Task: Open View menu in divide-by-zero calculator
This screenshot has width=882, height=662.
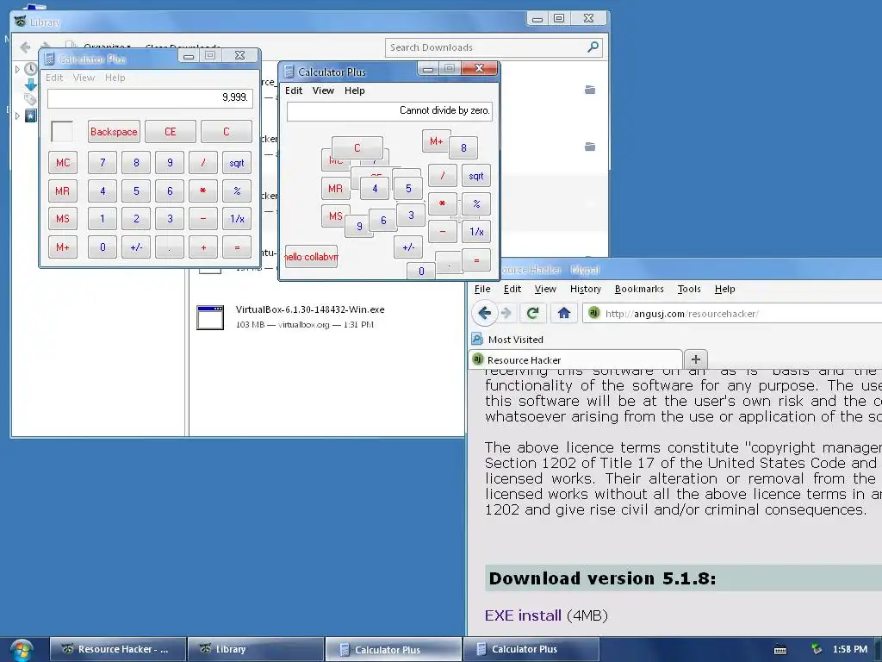Action: tap(324, 91)
